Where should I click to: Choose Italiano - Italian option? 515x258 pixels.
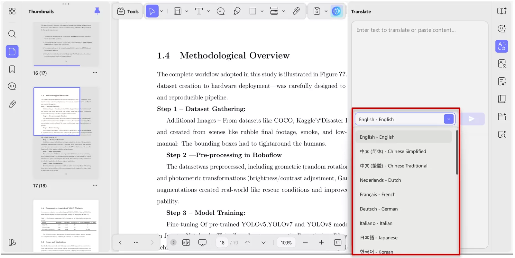point(404,223)
